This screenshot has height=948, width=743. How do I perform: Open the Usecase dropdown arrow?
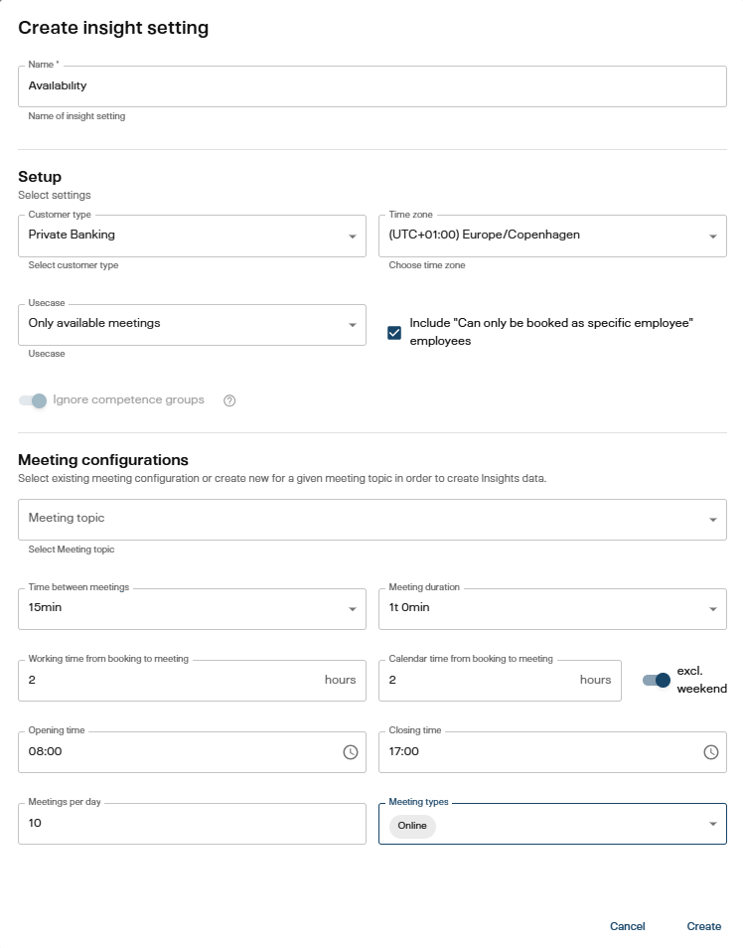pos(355,325)
